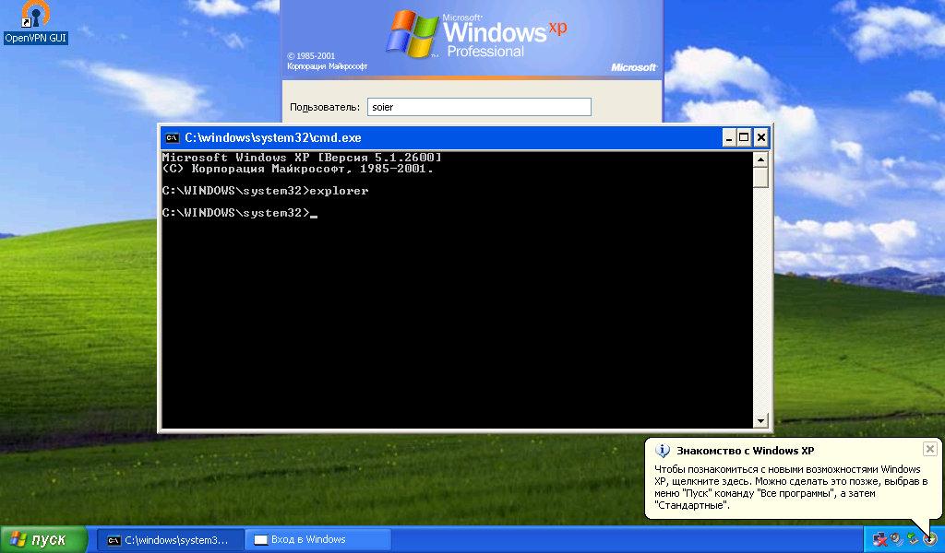
Task: Click the Пользователь username input field
Action: coord(479,107)
